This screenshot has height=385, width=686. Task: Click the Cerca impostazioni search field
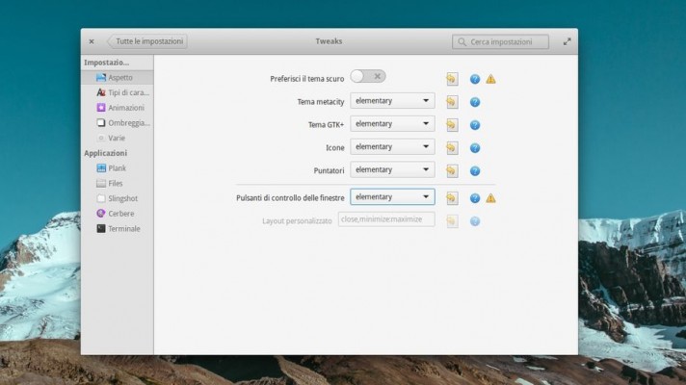point(501,41)
